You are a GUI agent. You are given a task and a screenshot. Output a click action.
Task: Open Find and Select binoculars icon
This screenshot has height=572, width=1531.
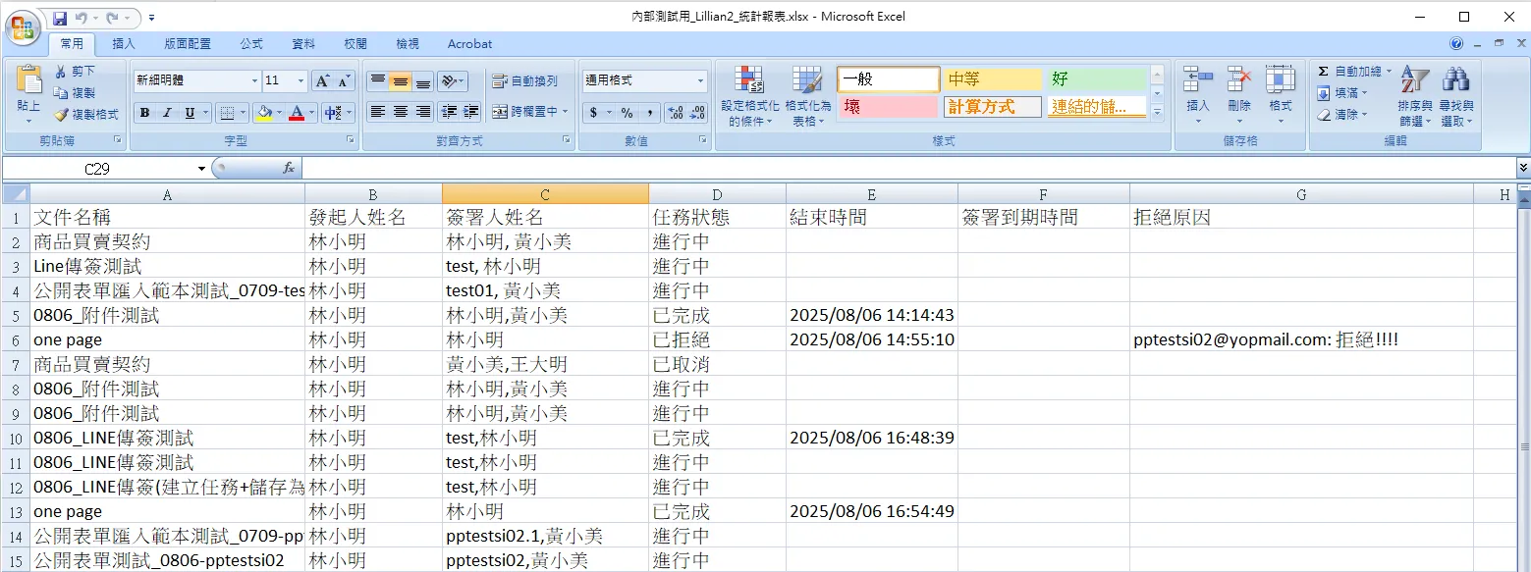coord(1455,96)
